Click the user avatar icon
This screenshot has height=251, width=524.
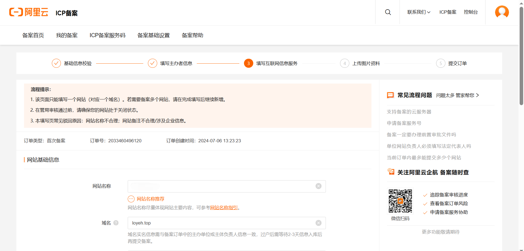[x=502, y=12]
